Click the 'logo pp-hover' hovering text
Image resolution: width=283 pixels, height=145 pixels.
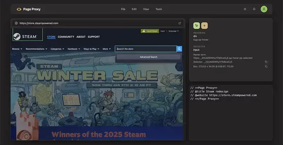point(201,40)
